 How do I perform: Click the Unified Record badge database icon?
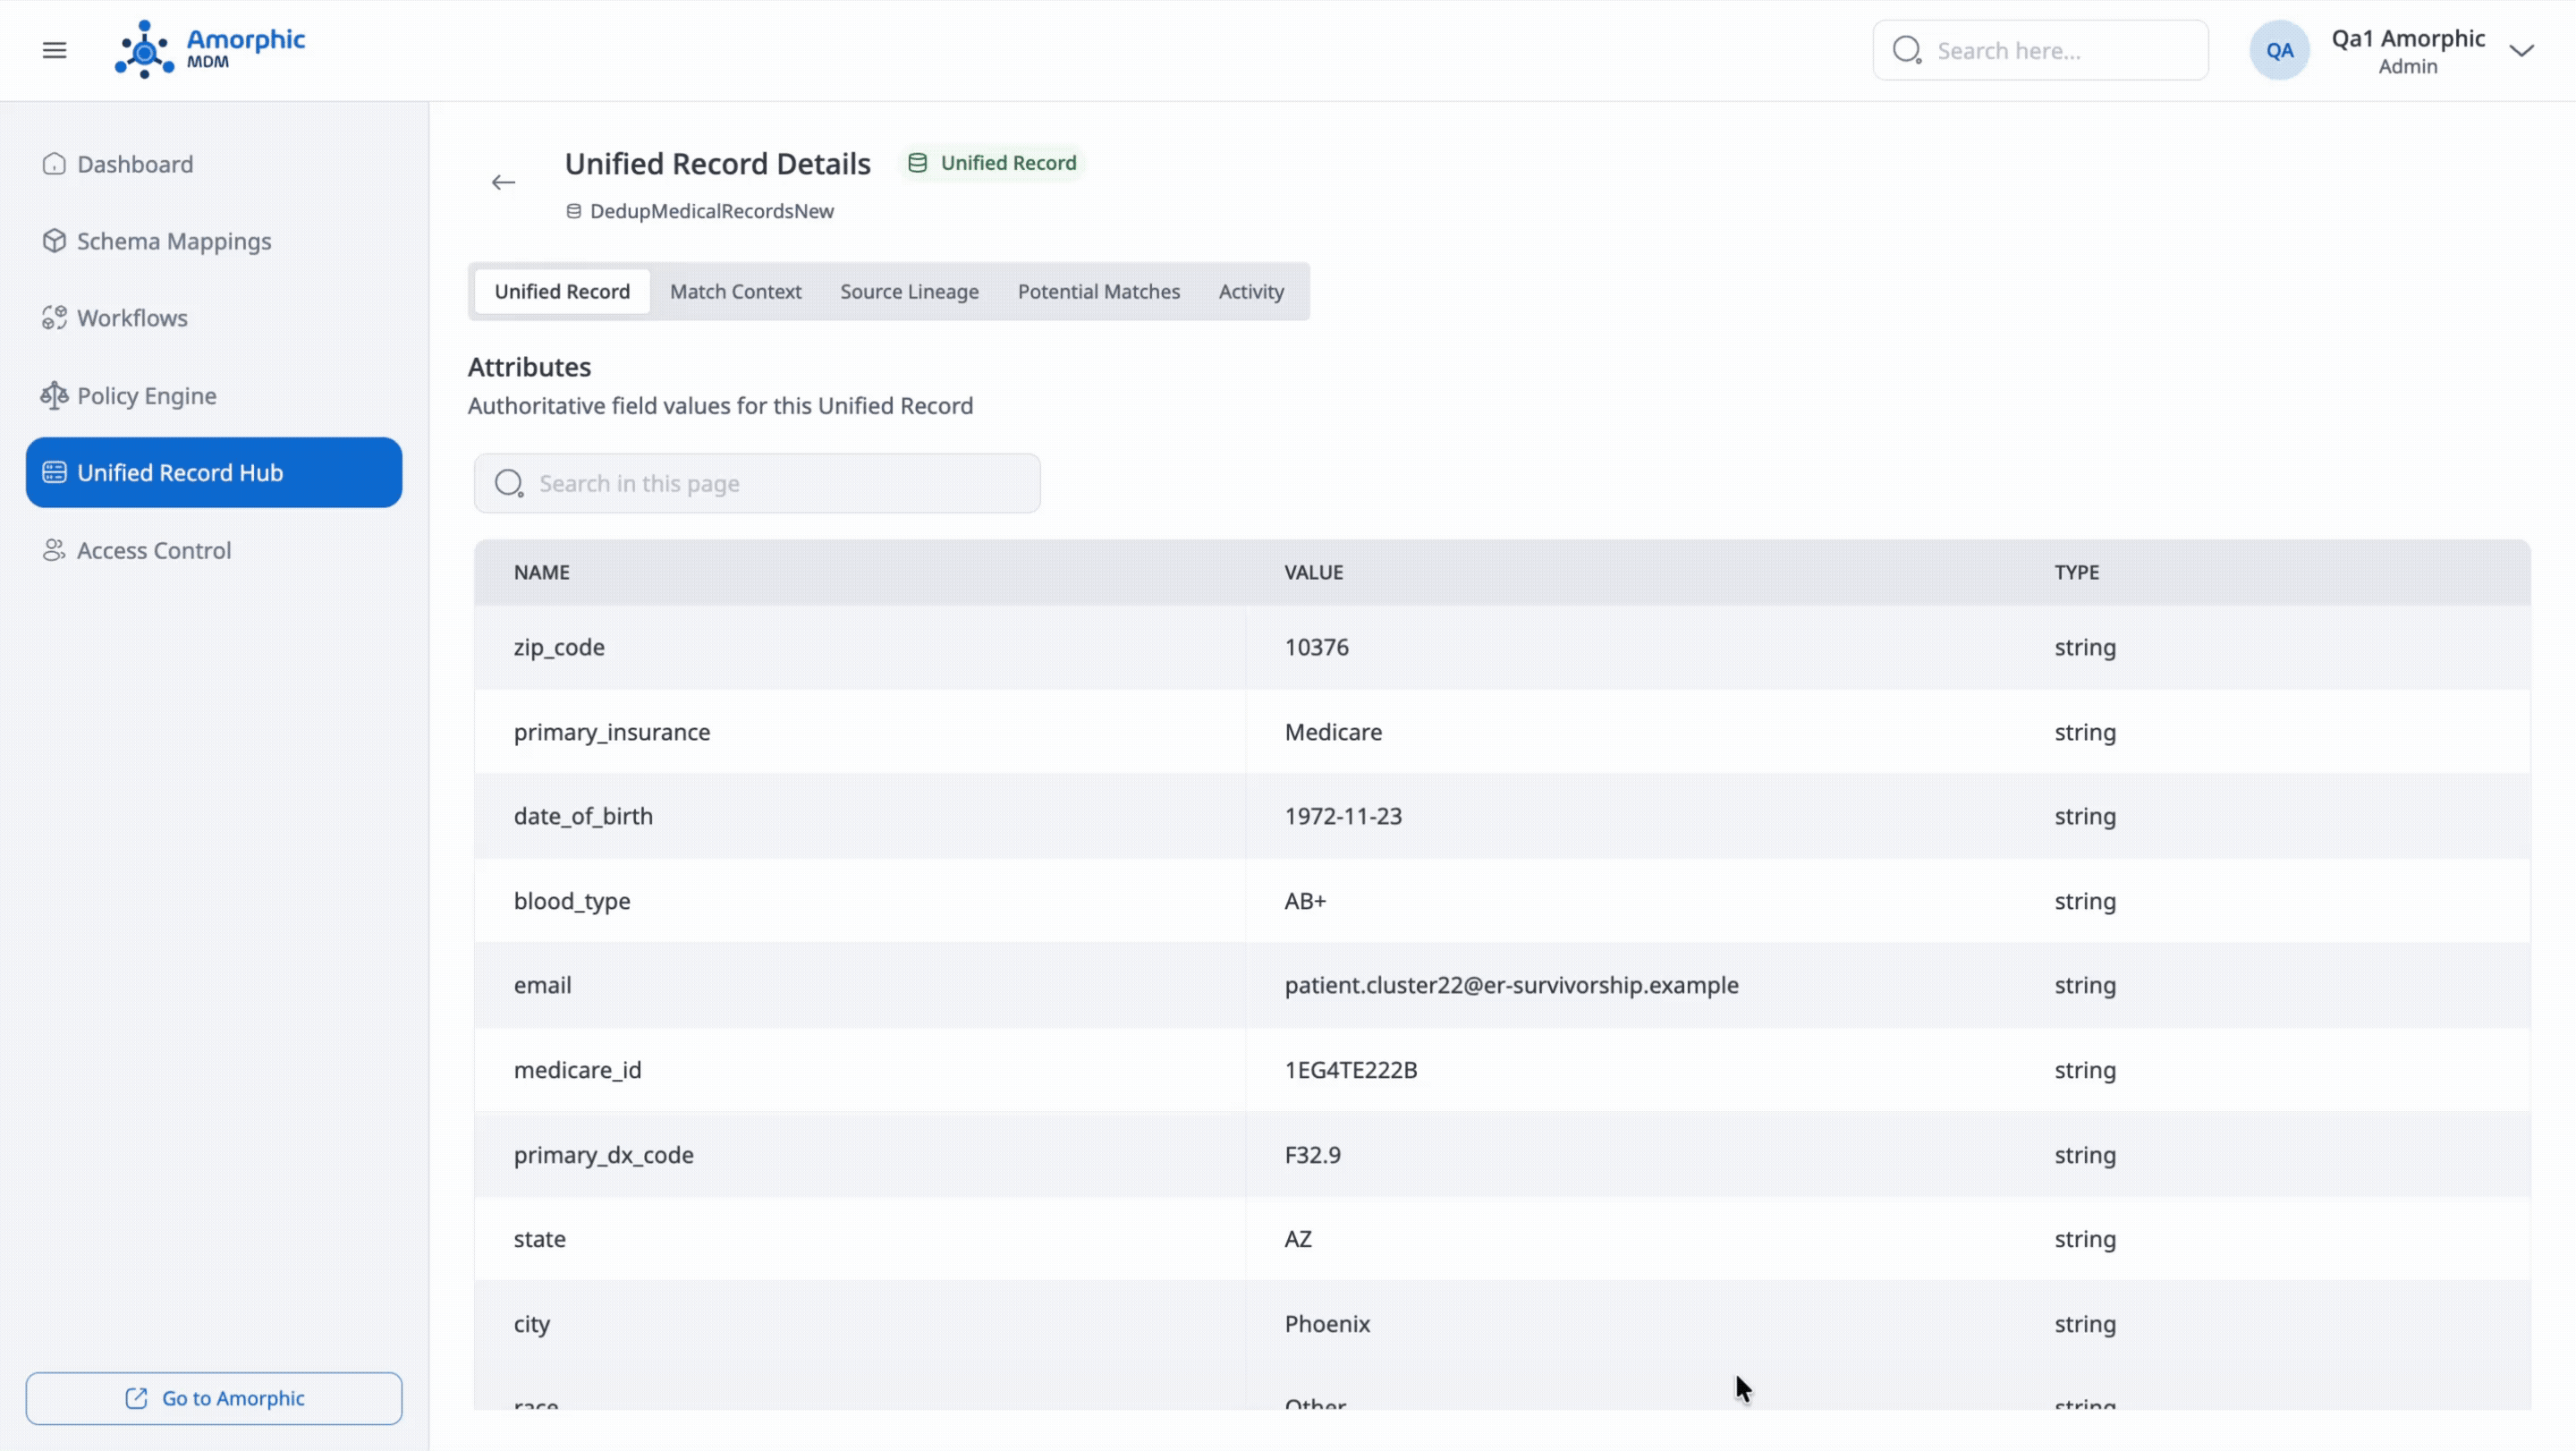coord(917,163)
